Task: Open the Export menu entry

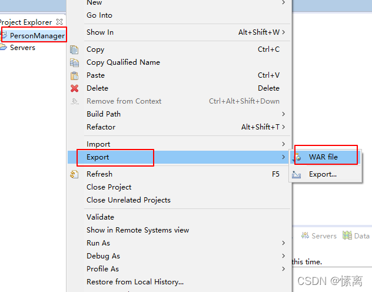Action: 179,157
